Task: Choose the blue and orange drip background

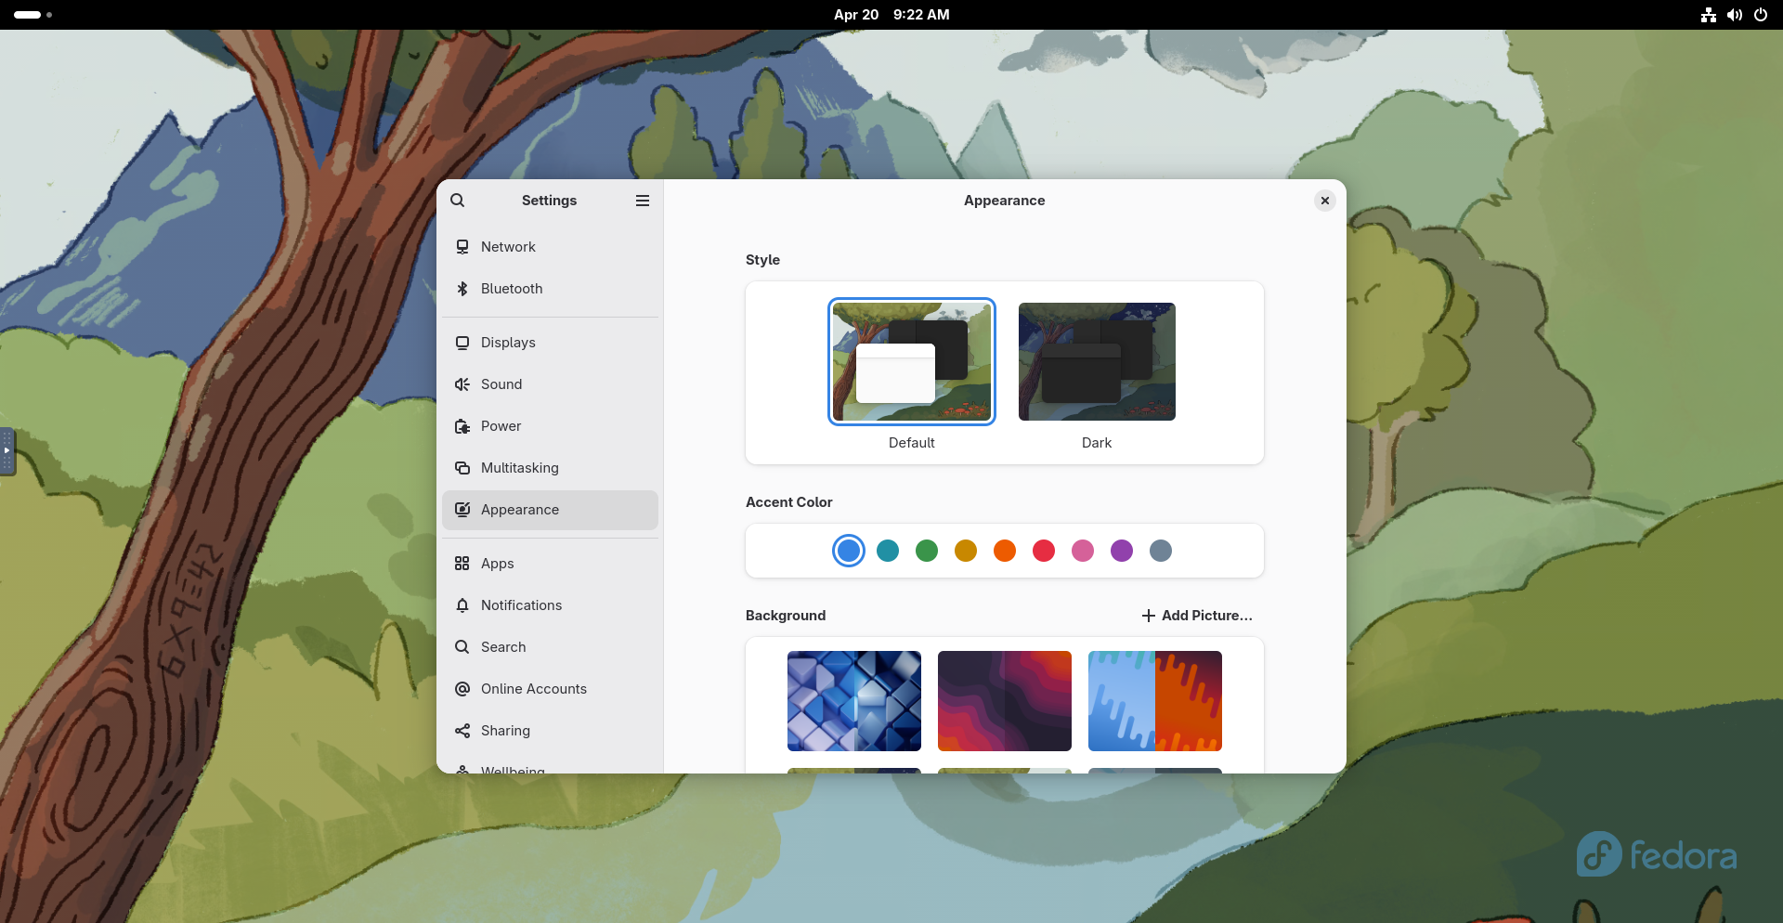Action: [x=1155, y=701]
